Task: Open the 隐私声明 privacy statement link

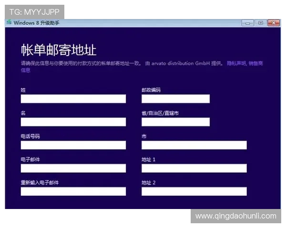Action: pyautogui.click(x=236, y=63)
